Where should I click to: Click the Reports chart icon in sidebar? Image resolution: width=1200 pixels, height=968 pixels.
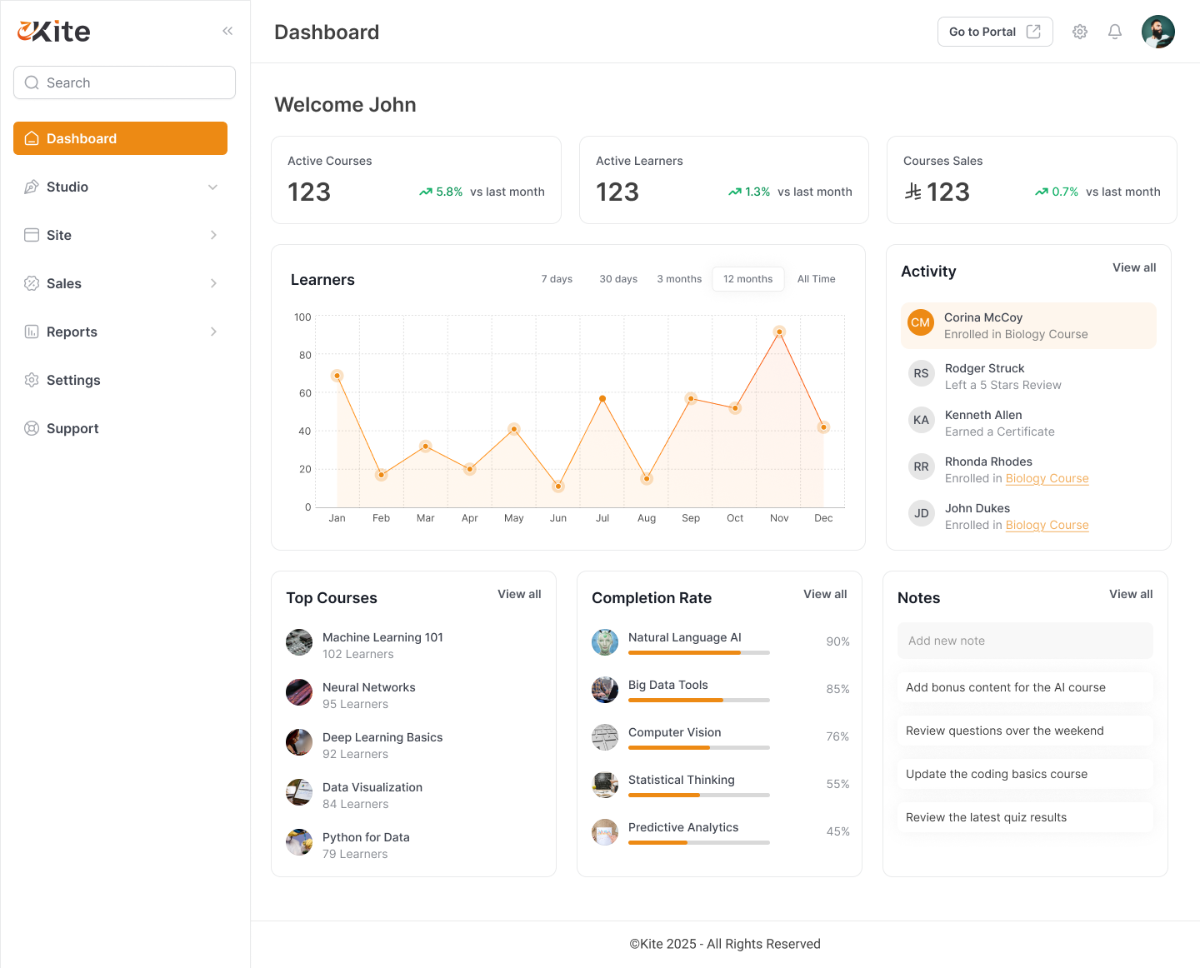[x=32, y=332]
